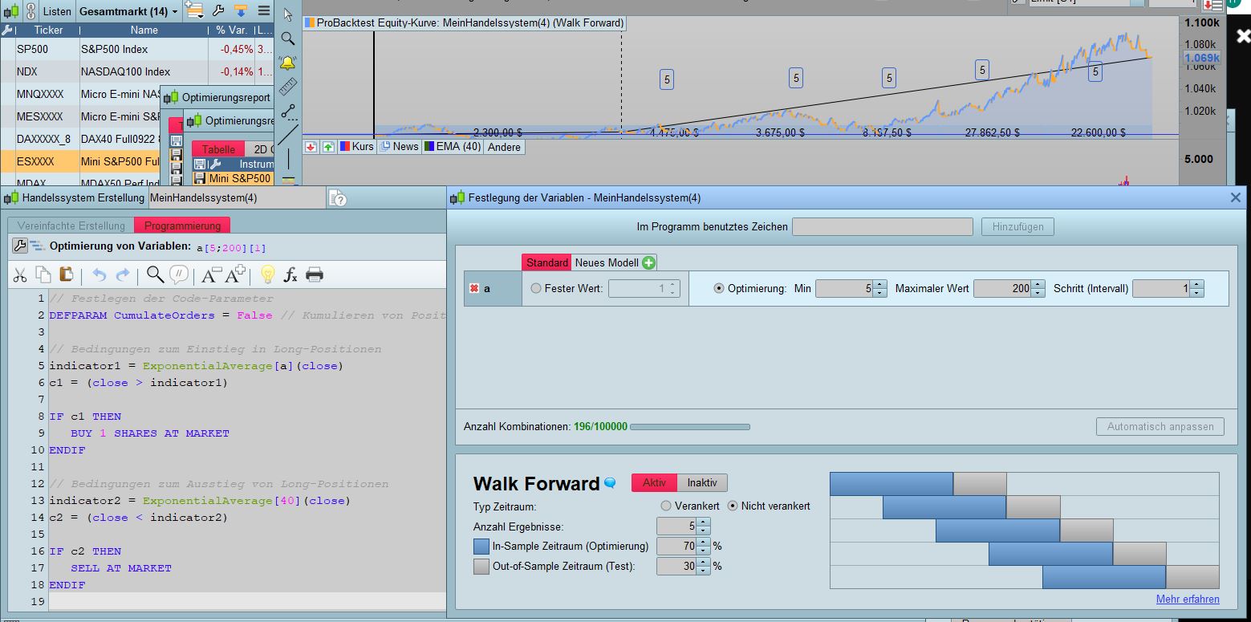Select the Fester Wert radio button
1251x622 pixels.
pos(536,288)
